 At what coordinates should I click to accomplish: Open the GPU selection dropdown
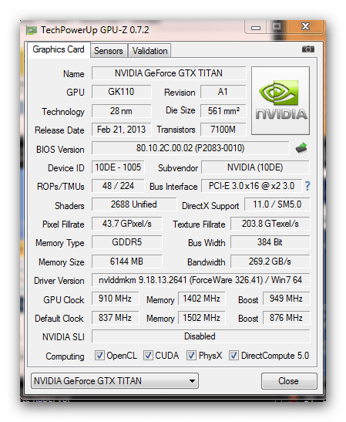click(115, 381)
